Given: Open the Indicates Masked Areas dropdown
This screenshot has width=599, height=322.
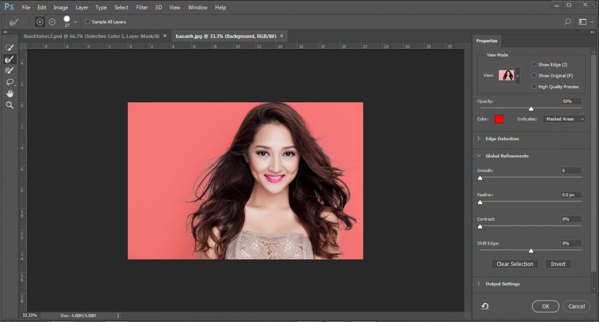Looking at the screenshot, I should pos(564,119).
